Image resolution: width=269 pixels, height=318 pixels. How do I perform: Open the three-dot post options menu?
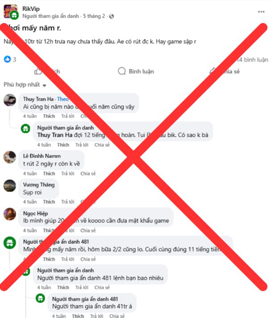[x=261, y=12]
